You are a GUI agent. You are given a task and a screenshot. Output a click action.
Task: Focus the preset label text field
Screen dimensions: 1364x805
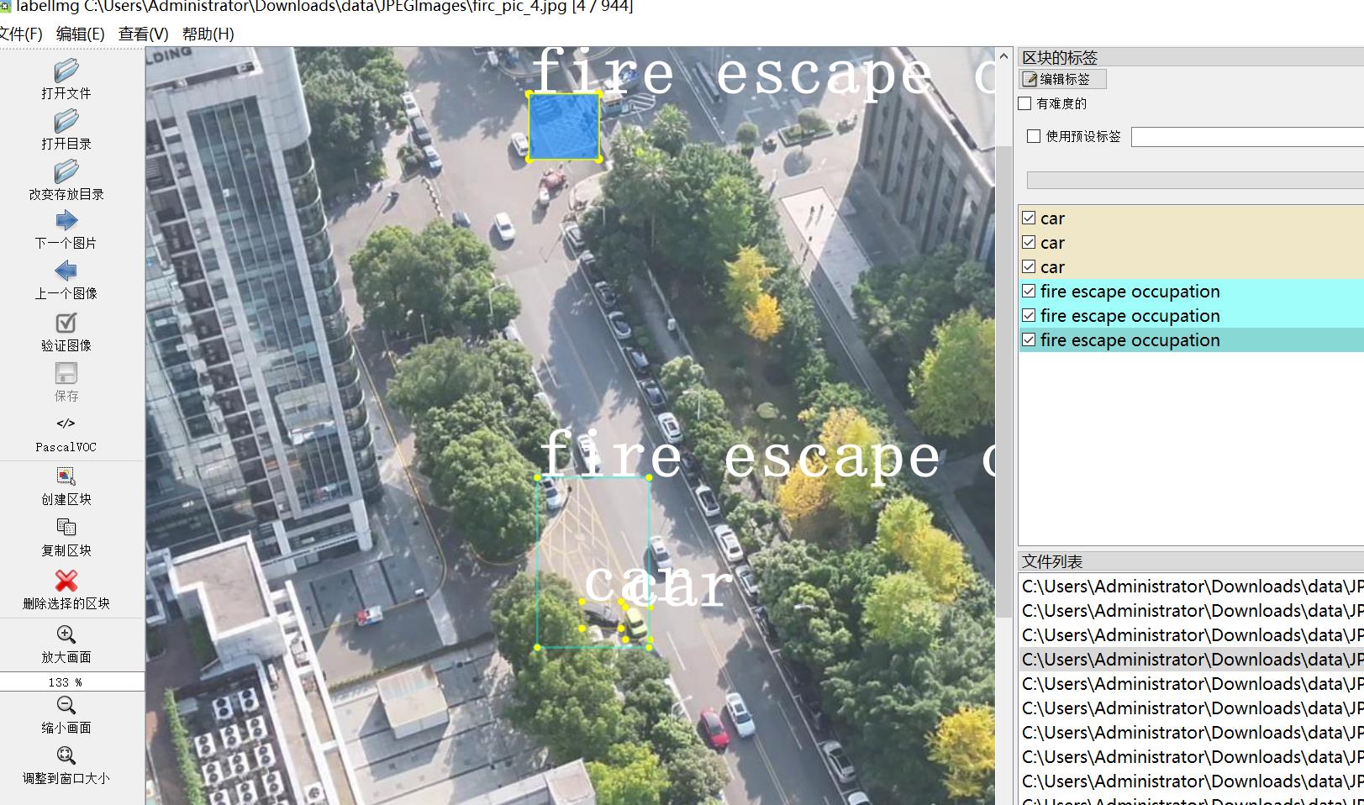[x=1247, y=136]
